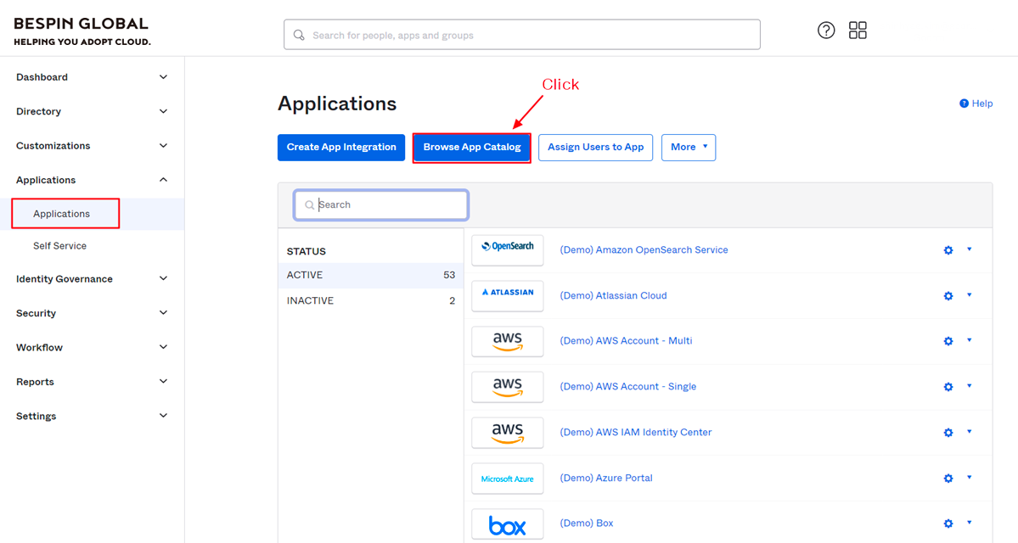The width and height of the screenshot is (1018, 543).
Task: Open the apps grid icon
Action: [x=858, y=31]
